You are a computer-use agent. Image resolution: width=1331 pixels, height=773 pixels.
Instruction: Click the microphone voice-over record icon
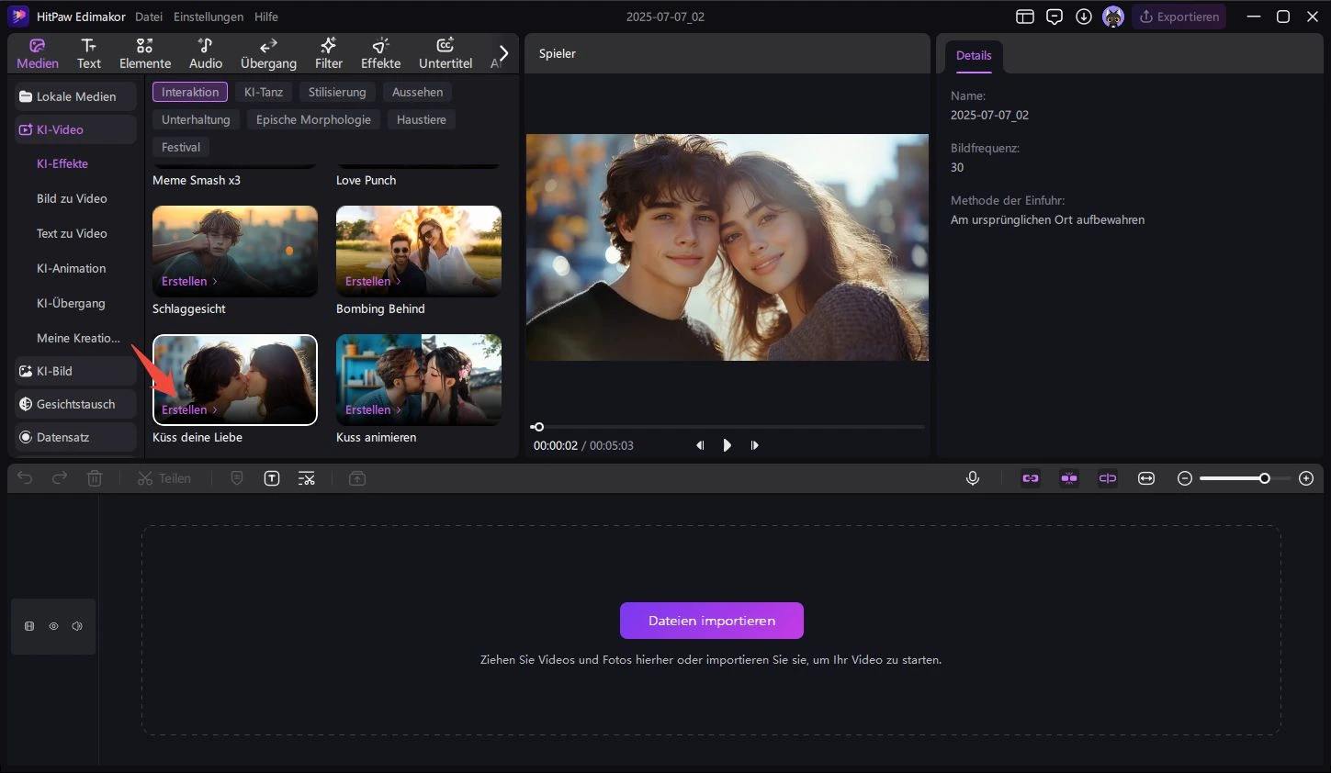coord(973,478)
